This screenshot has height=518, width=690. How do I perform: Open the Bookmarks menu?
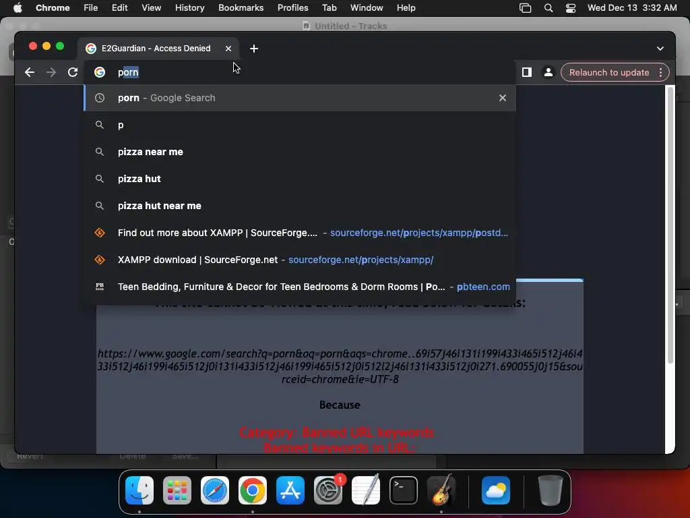pyautogui.click(x=241, y=8)
